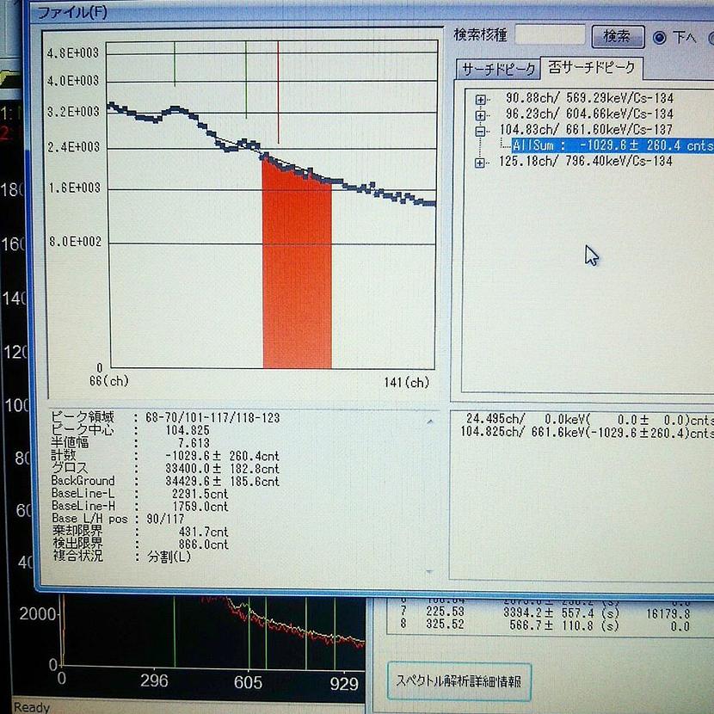Collapse the 104.83ch Cs-137 tree node
Screen dimensions: 714x714
point(481,130)
